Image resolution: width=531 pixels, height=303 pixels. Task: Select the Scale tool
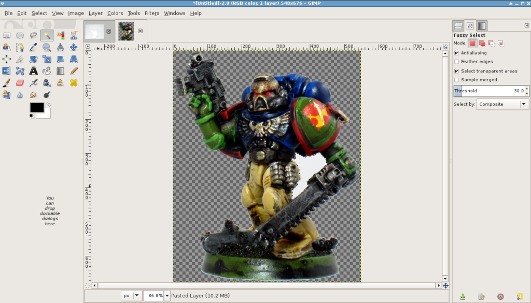[47, 59]
